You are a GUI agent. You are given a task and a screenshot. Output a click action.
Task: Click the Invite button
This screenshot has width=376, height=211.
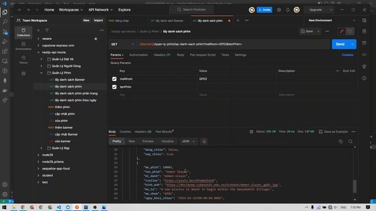[264, 10]
